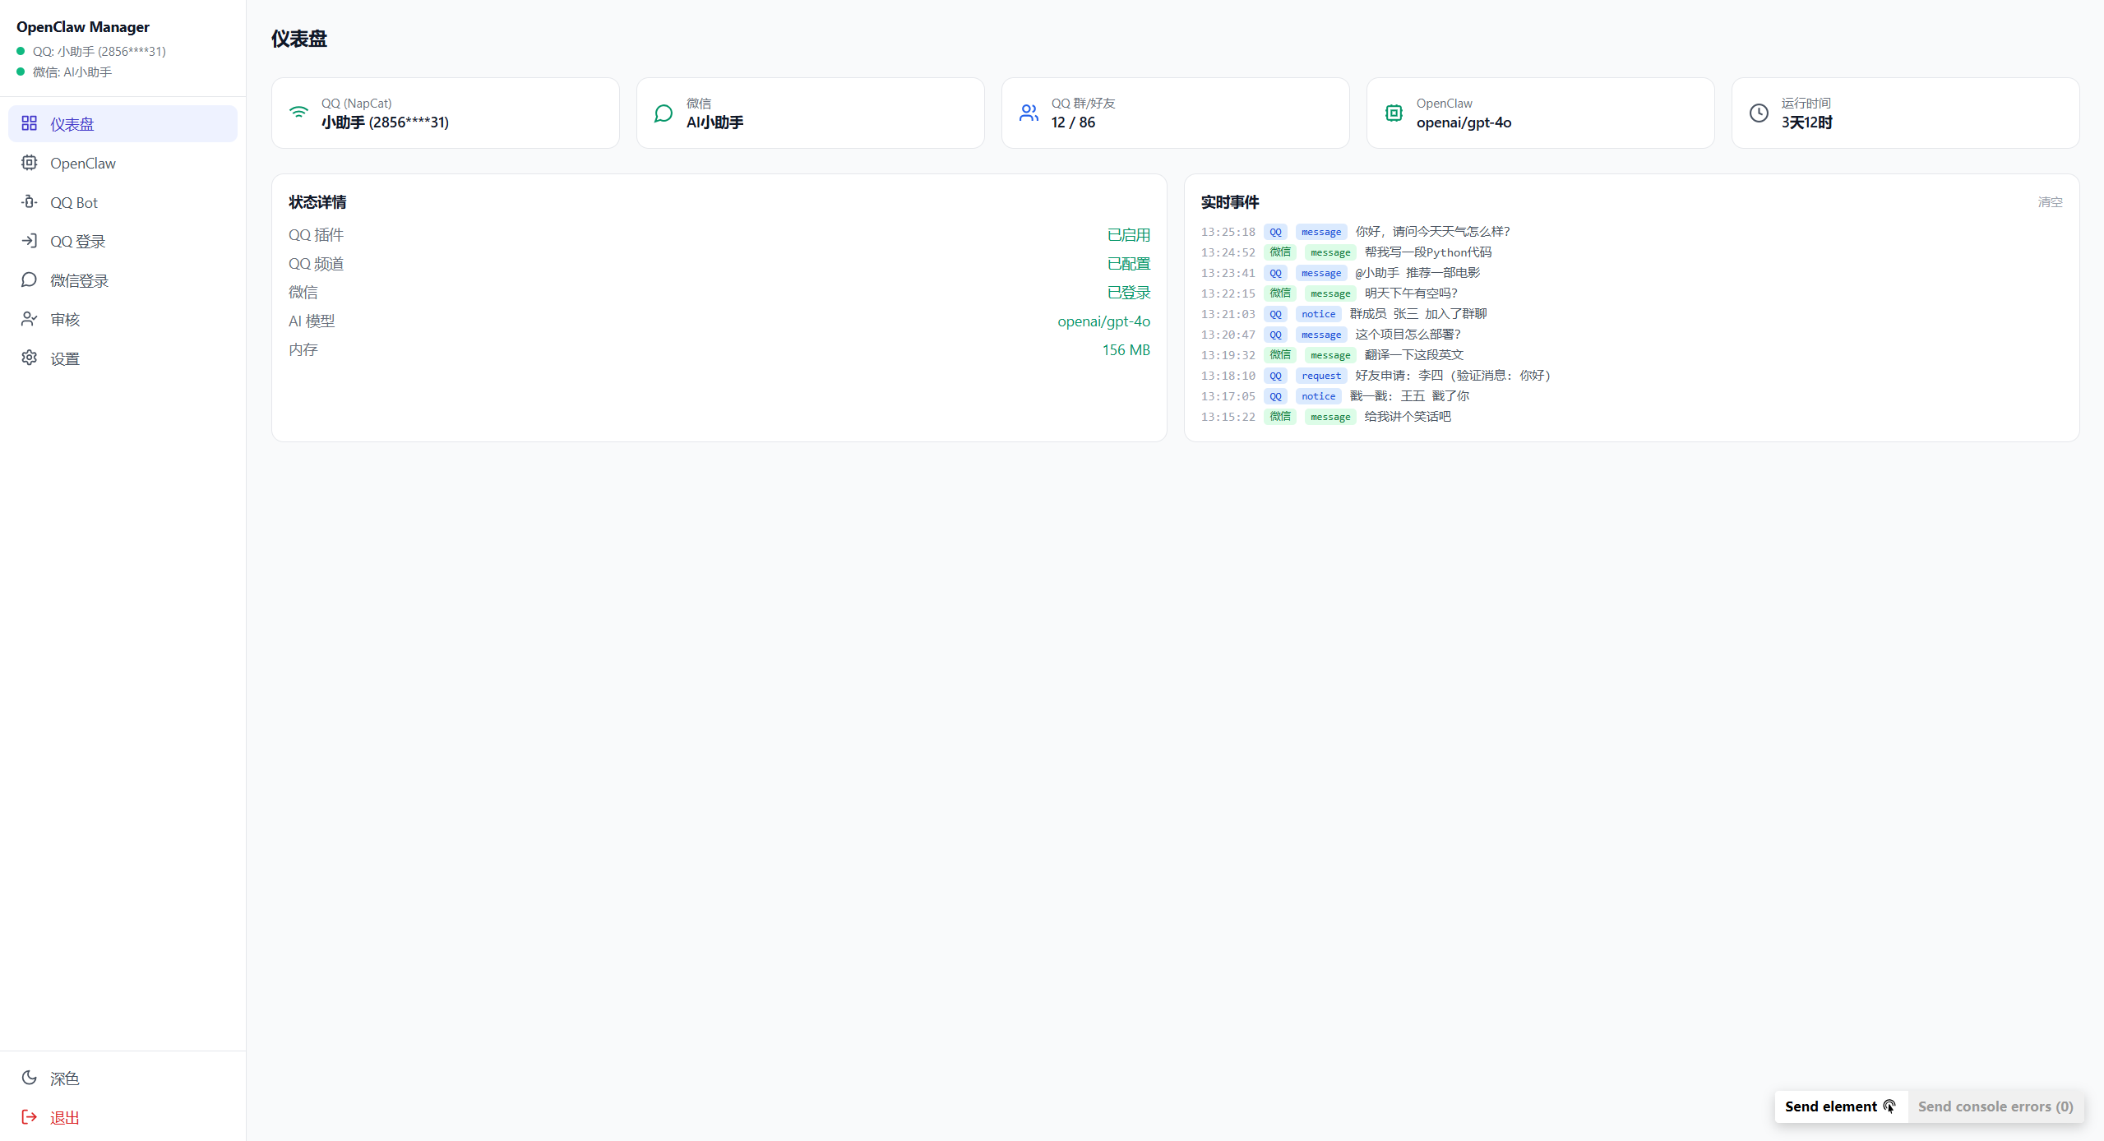Click the OpenClaw Manager title
Image resolution: width=2104 pixels, height=1141 pixels.
(83, 26)
